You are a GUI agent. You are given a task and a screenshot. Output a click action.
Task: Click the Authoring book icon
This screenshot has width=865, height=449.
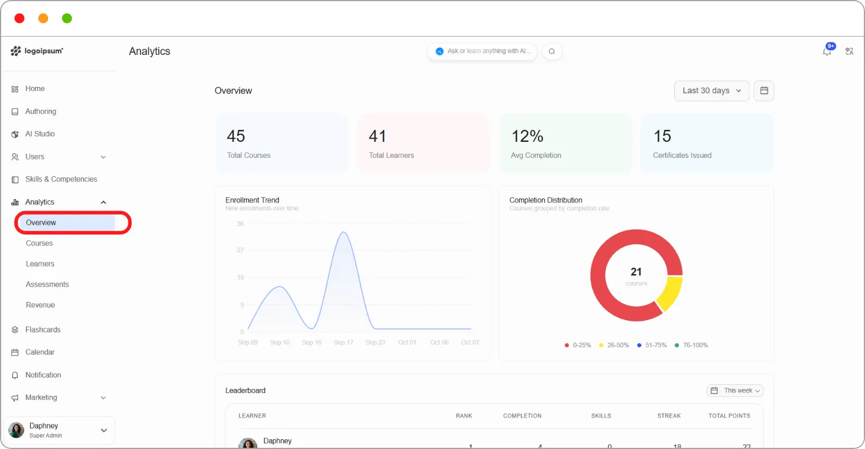[15, 112]
